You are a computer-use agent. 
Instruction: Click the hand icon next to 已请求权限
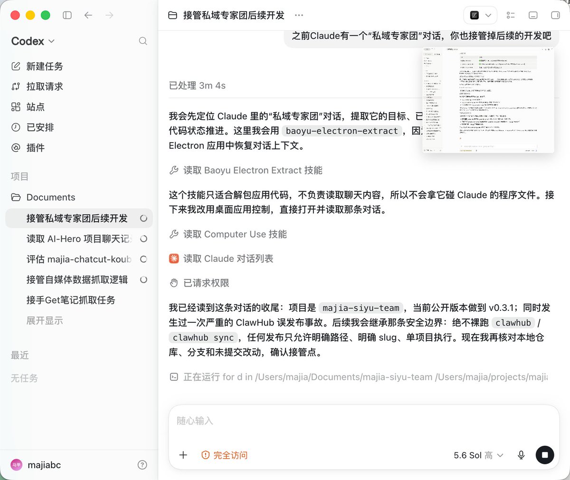(174, 283)
